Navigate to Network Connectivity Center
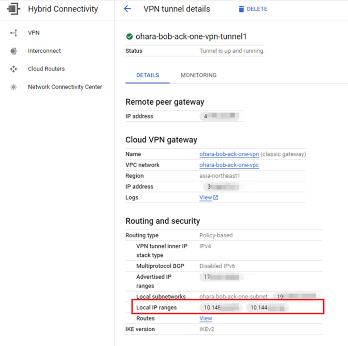The height and width of the screenshot is (346, 348). tap(65, 87)
